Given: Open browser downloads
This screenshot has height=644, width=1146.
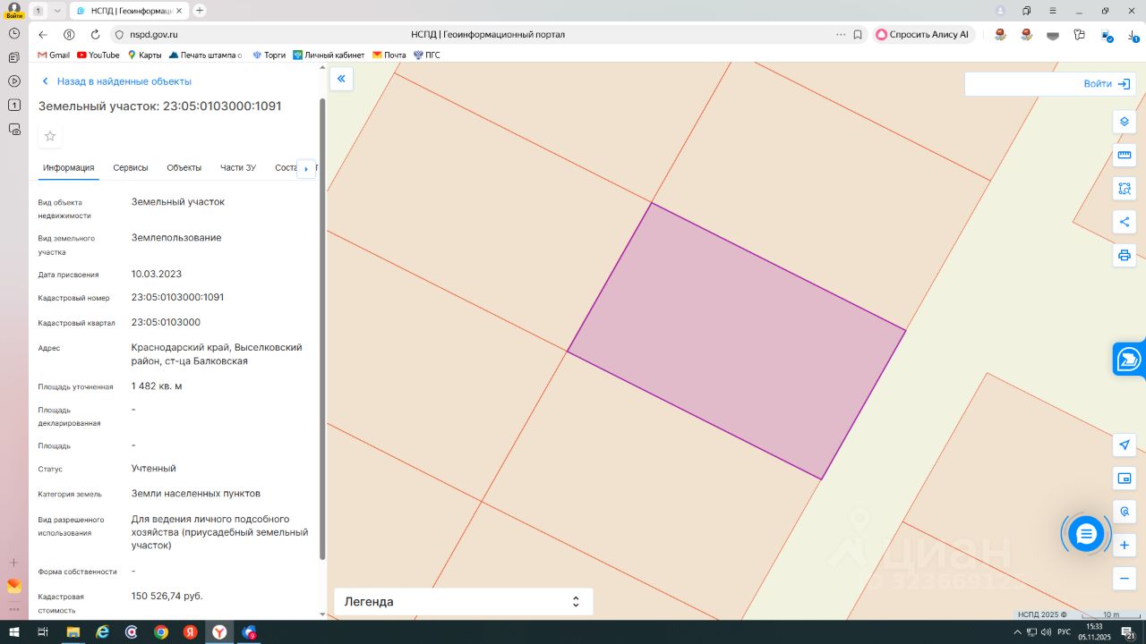Looking at the screenshot, I should click(1134, 35).
